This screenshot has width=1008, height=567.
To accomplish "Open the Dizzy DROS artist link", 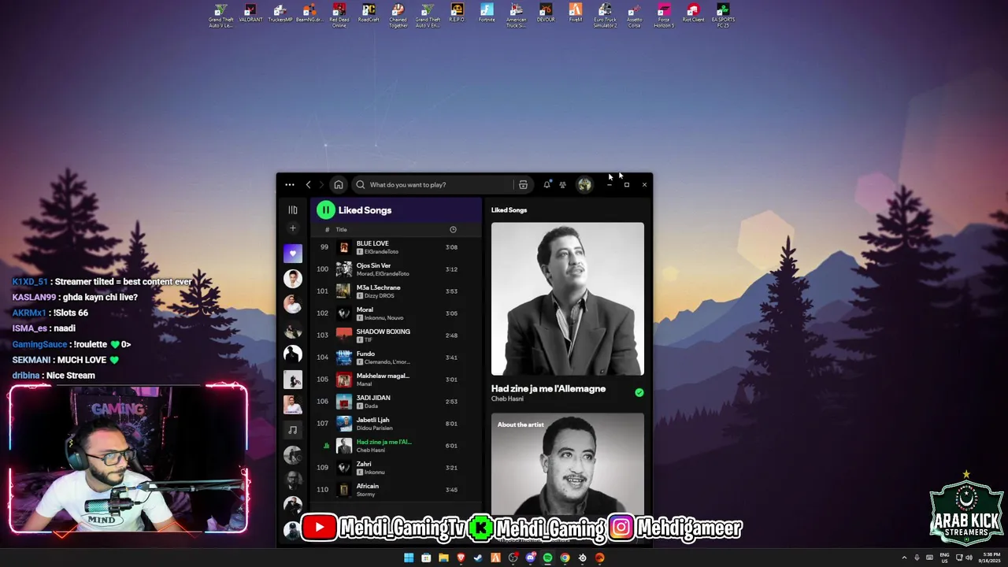I will tap(380, 296).
